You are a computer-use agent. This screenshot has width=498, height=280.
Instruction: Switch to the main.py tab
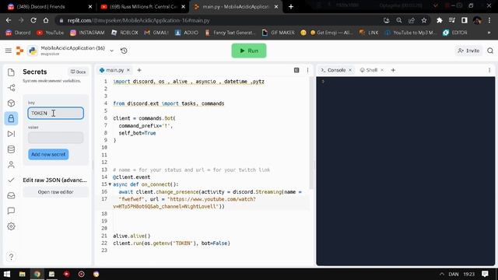click(x=114, y=70)
